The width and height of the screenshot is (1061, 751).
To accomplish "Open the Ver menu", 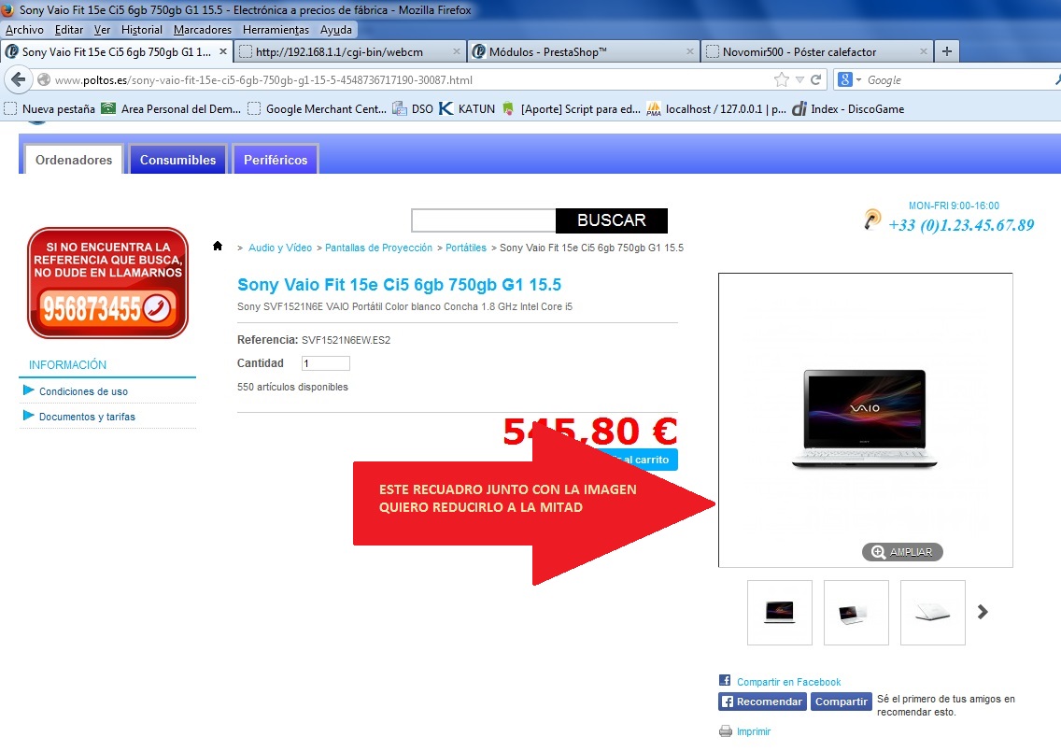I will pyautogui.click(x=102, y=30).
